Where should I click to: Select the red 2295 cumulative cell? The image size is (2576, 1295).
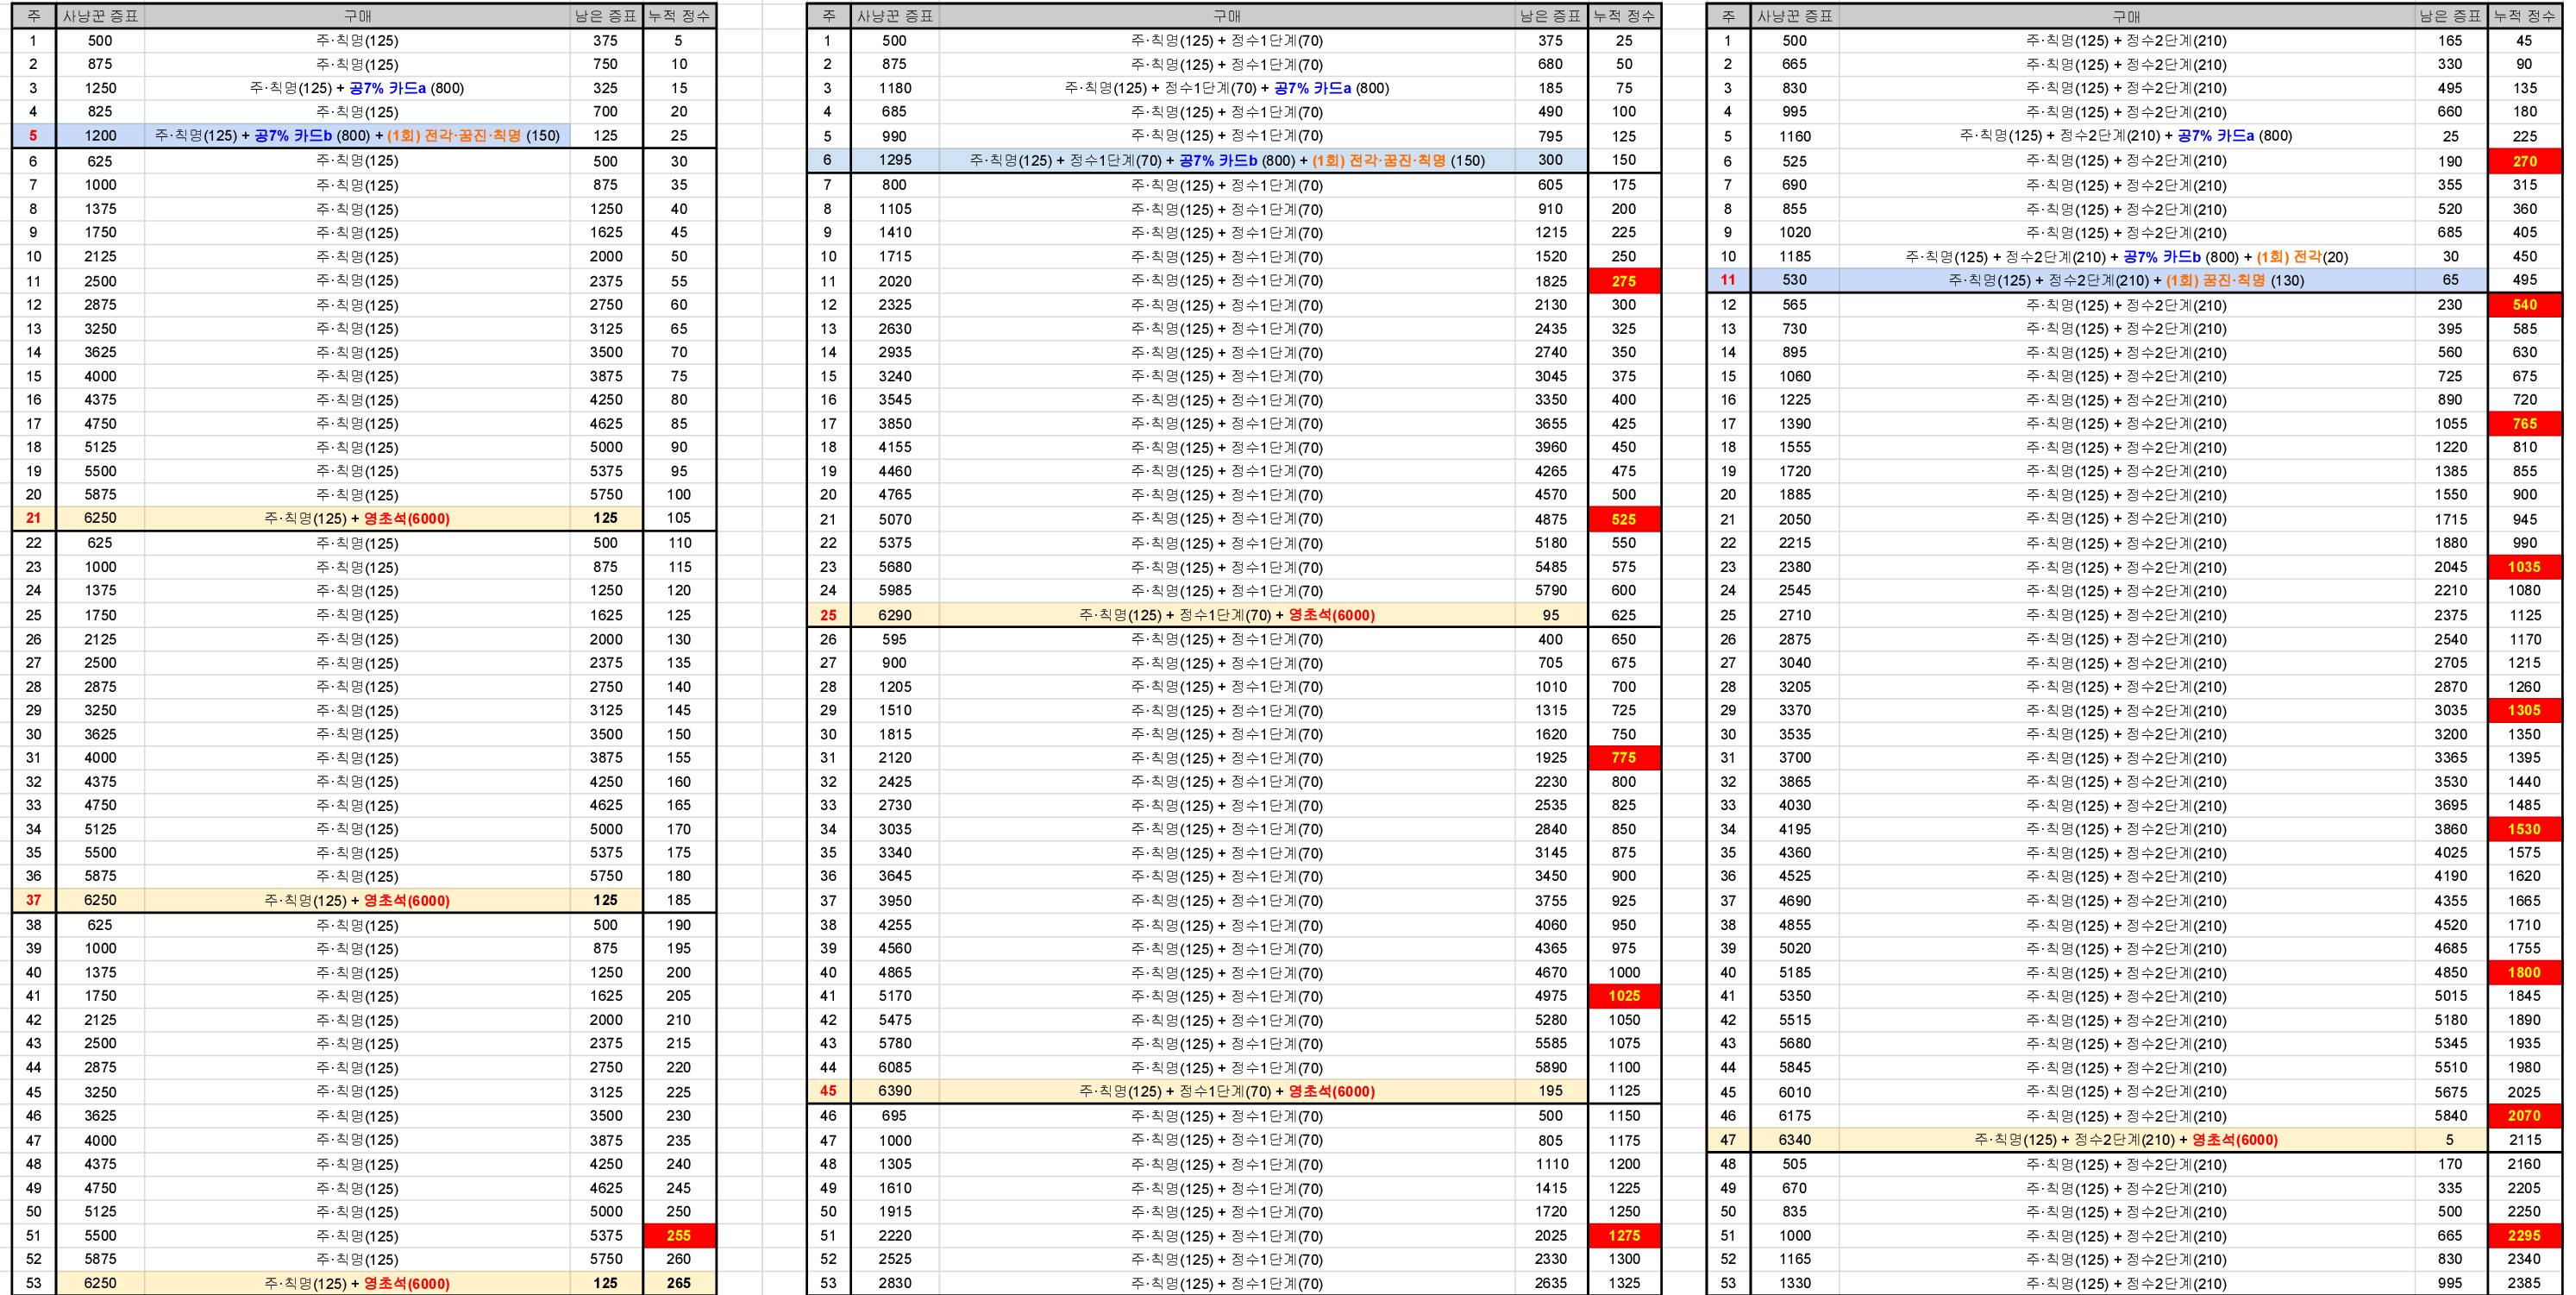click(x=2523, y=1235)
